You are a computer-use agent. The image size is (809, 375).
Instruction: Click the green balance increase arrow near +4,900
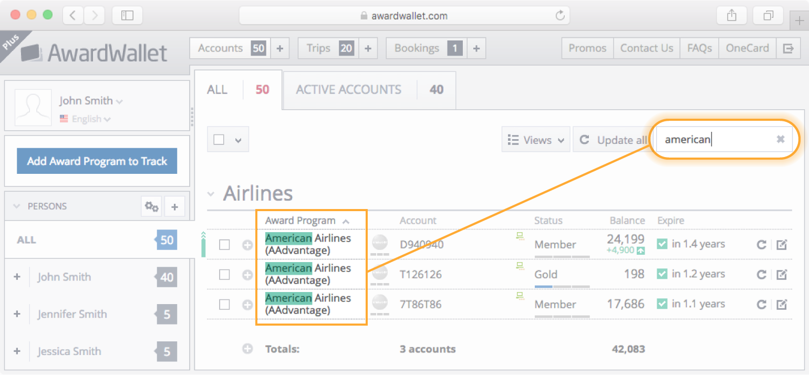[640, 251]
